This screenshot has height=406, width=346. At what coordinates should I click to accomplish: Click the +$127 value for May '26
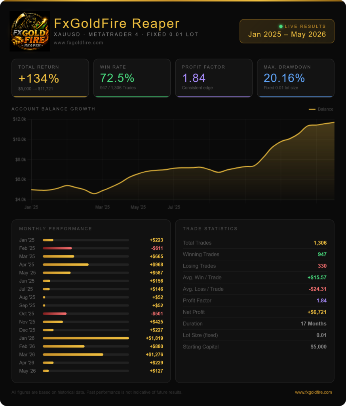tap(156, 371)
